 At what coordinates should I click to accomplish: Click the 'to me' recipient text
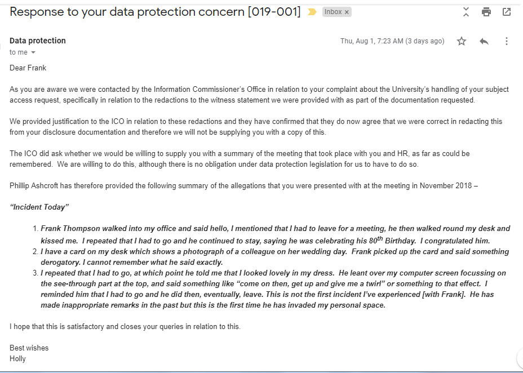pyautogui.click(x=19, y=52)
